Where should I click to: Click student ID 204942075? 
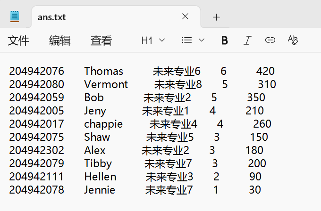pos(37,137)
